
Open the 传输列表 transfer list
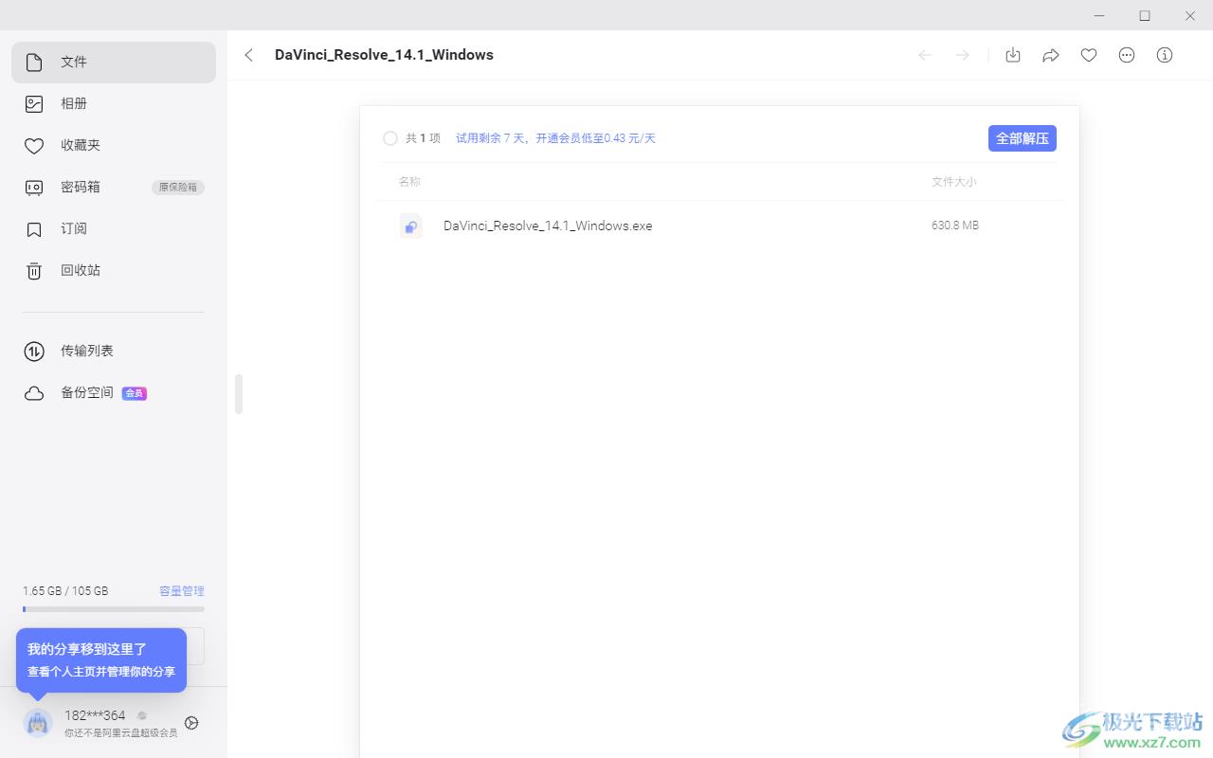tap(114, 352)
